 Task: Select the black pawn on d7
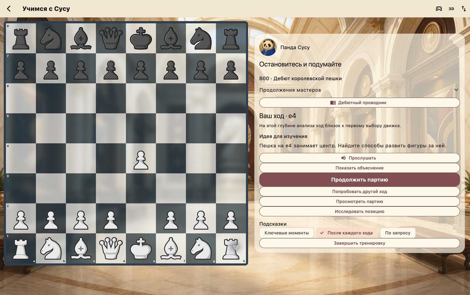tap(111, 68)
